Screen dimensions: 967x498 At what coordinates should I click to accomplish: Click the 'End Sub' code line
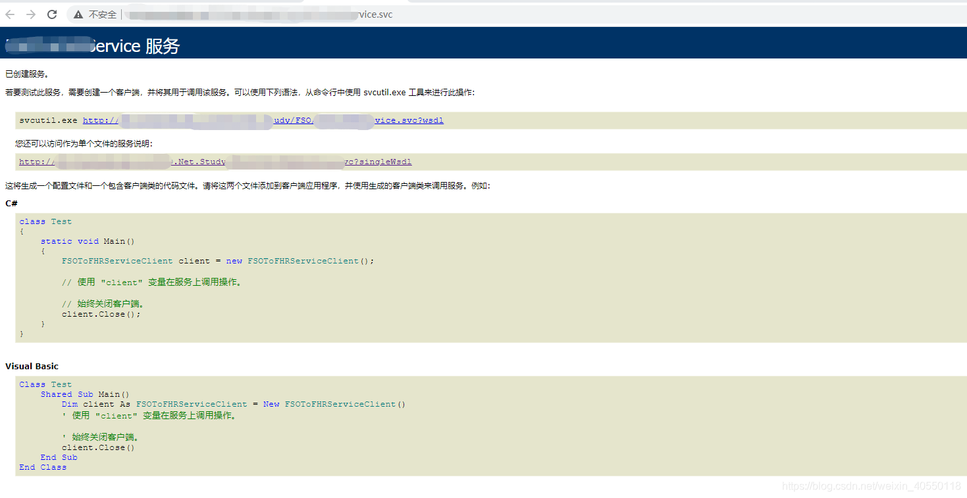(x=59, y=457)
